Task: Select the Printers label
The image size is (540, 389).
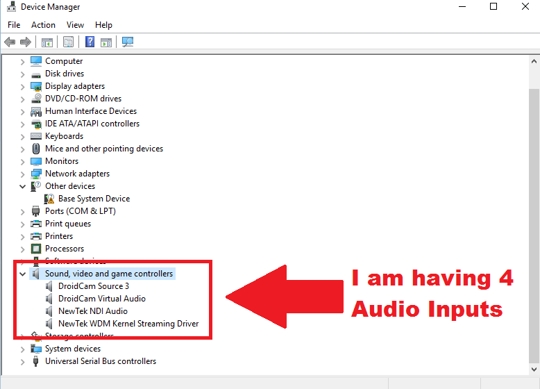Action: (59, 236)
